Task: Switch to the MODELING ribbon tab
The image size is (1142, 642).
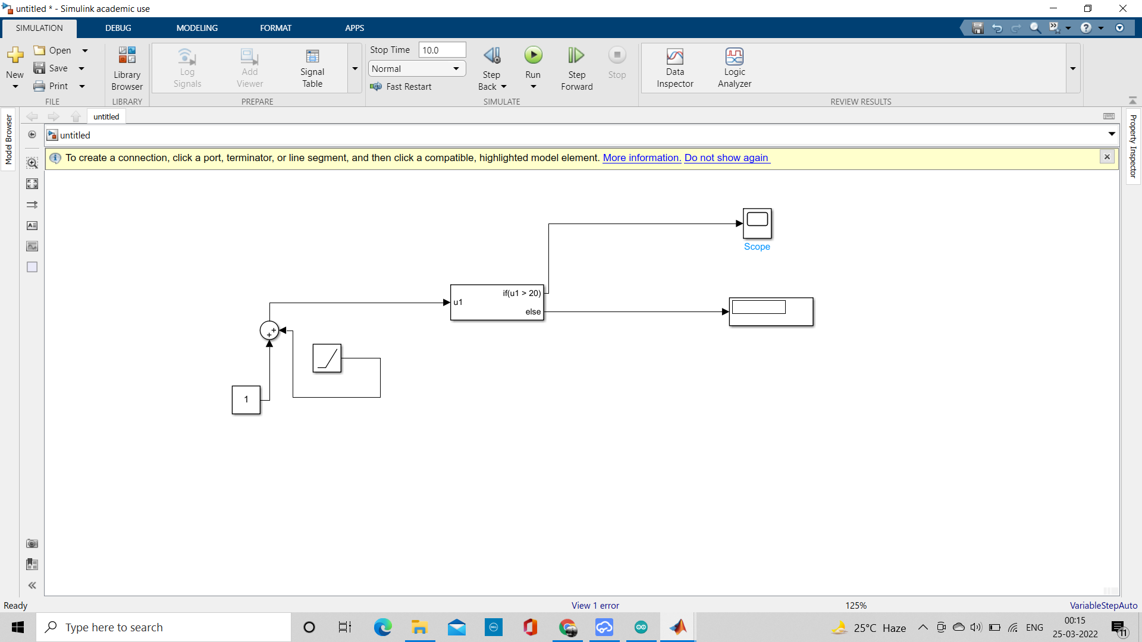Action: coord(196,27)
